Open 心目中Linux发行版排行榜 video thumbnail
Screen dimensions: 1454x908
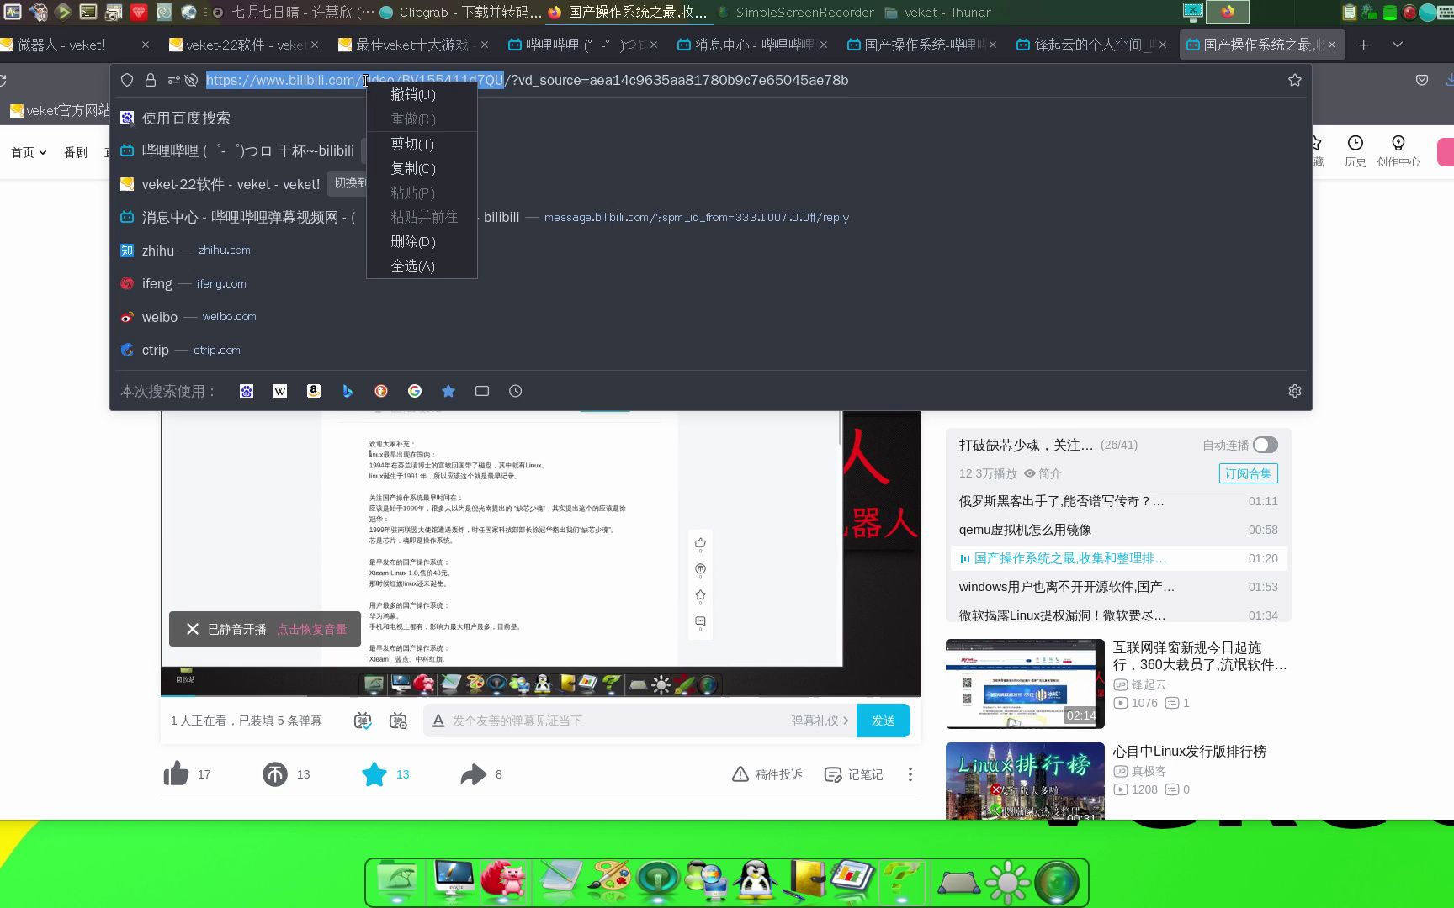click(1025, 781)
